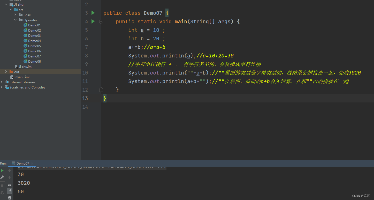This screenshot has width=374, height=200.
Task: Expand the out folder node
Action: [6, 72]
